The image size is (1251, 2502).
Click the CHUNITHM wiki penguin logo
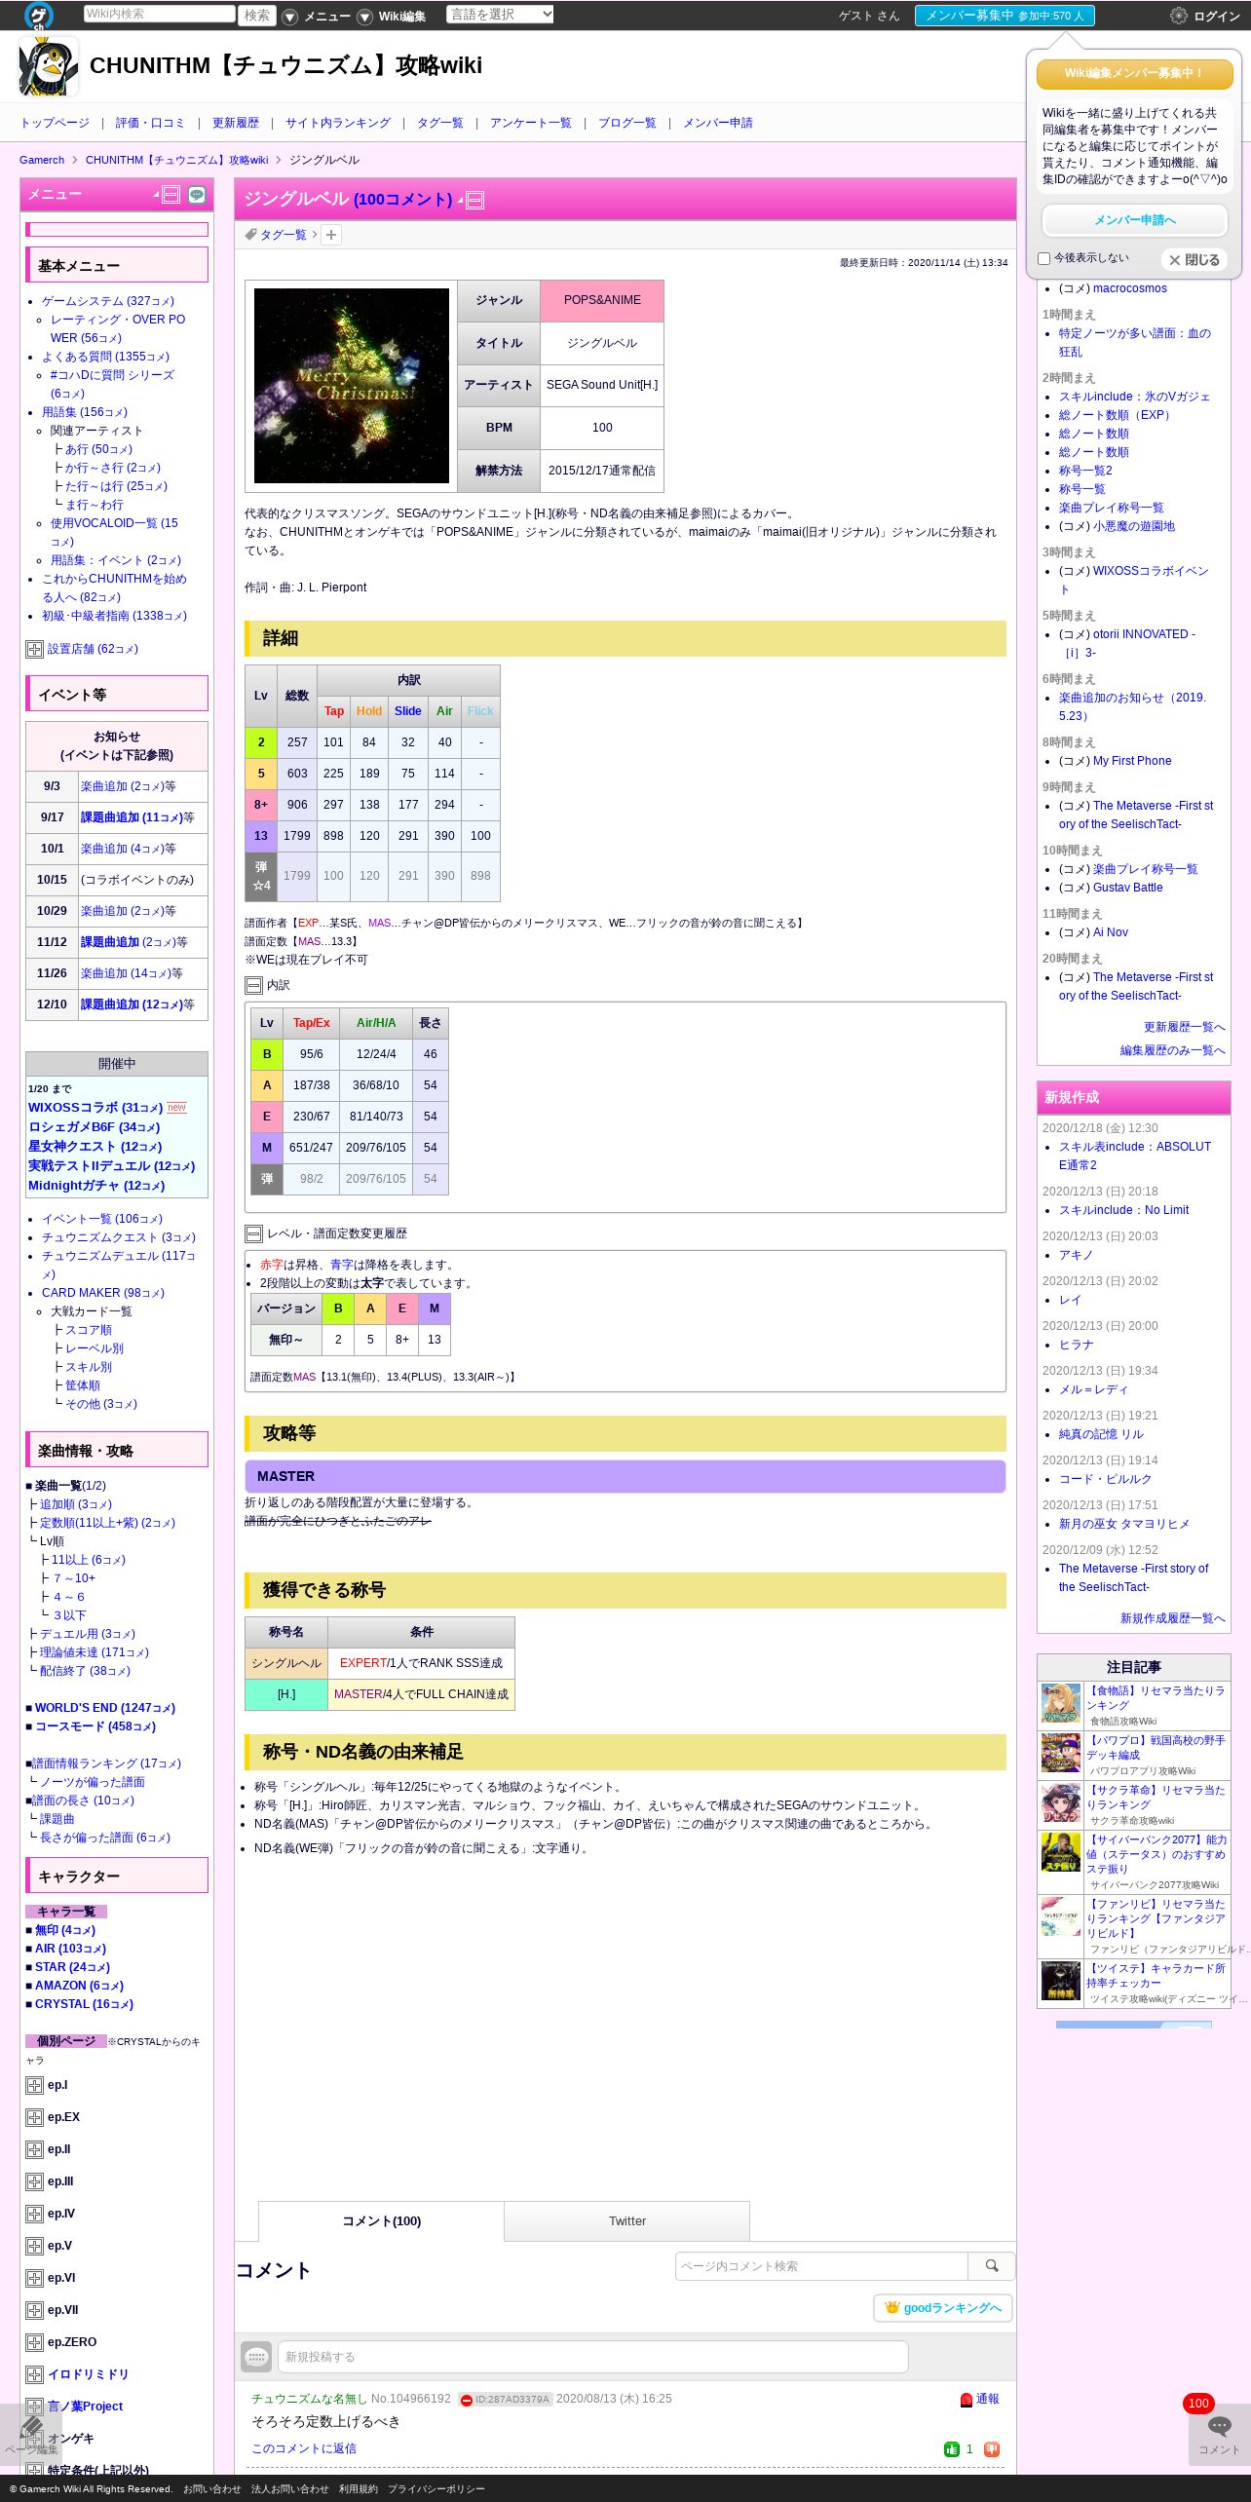coord(49,66)
